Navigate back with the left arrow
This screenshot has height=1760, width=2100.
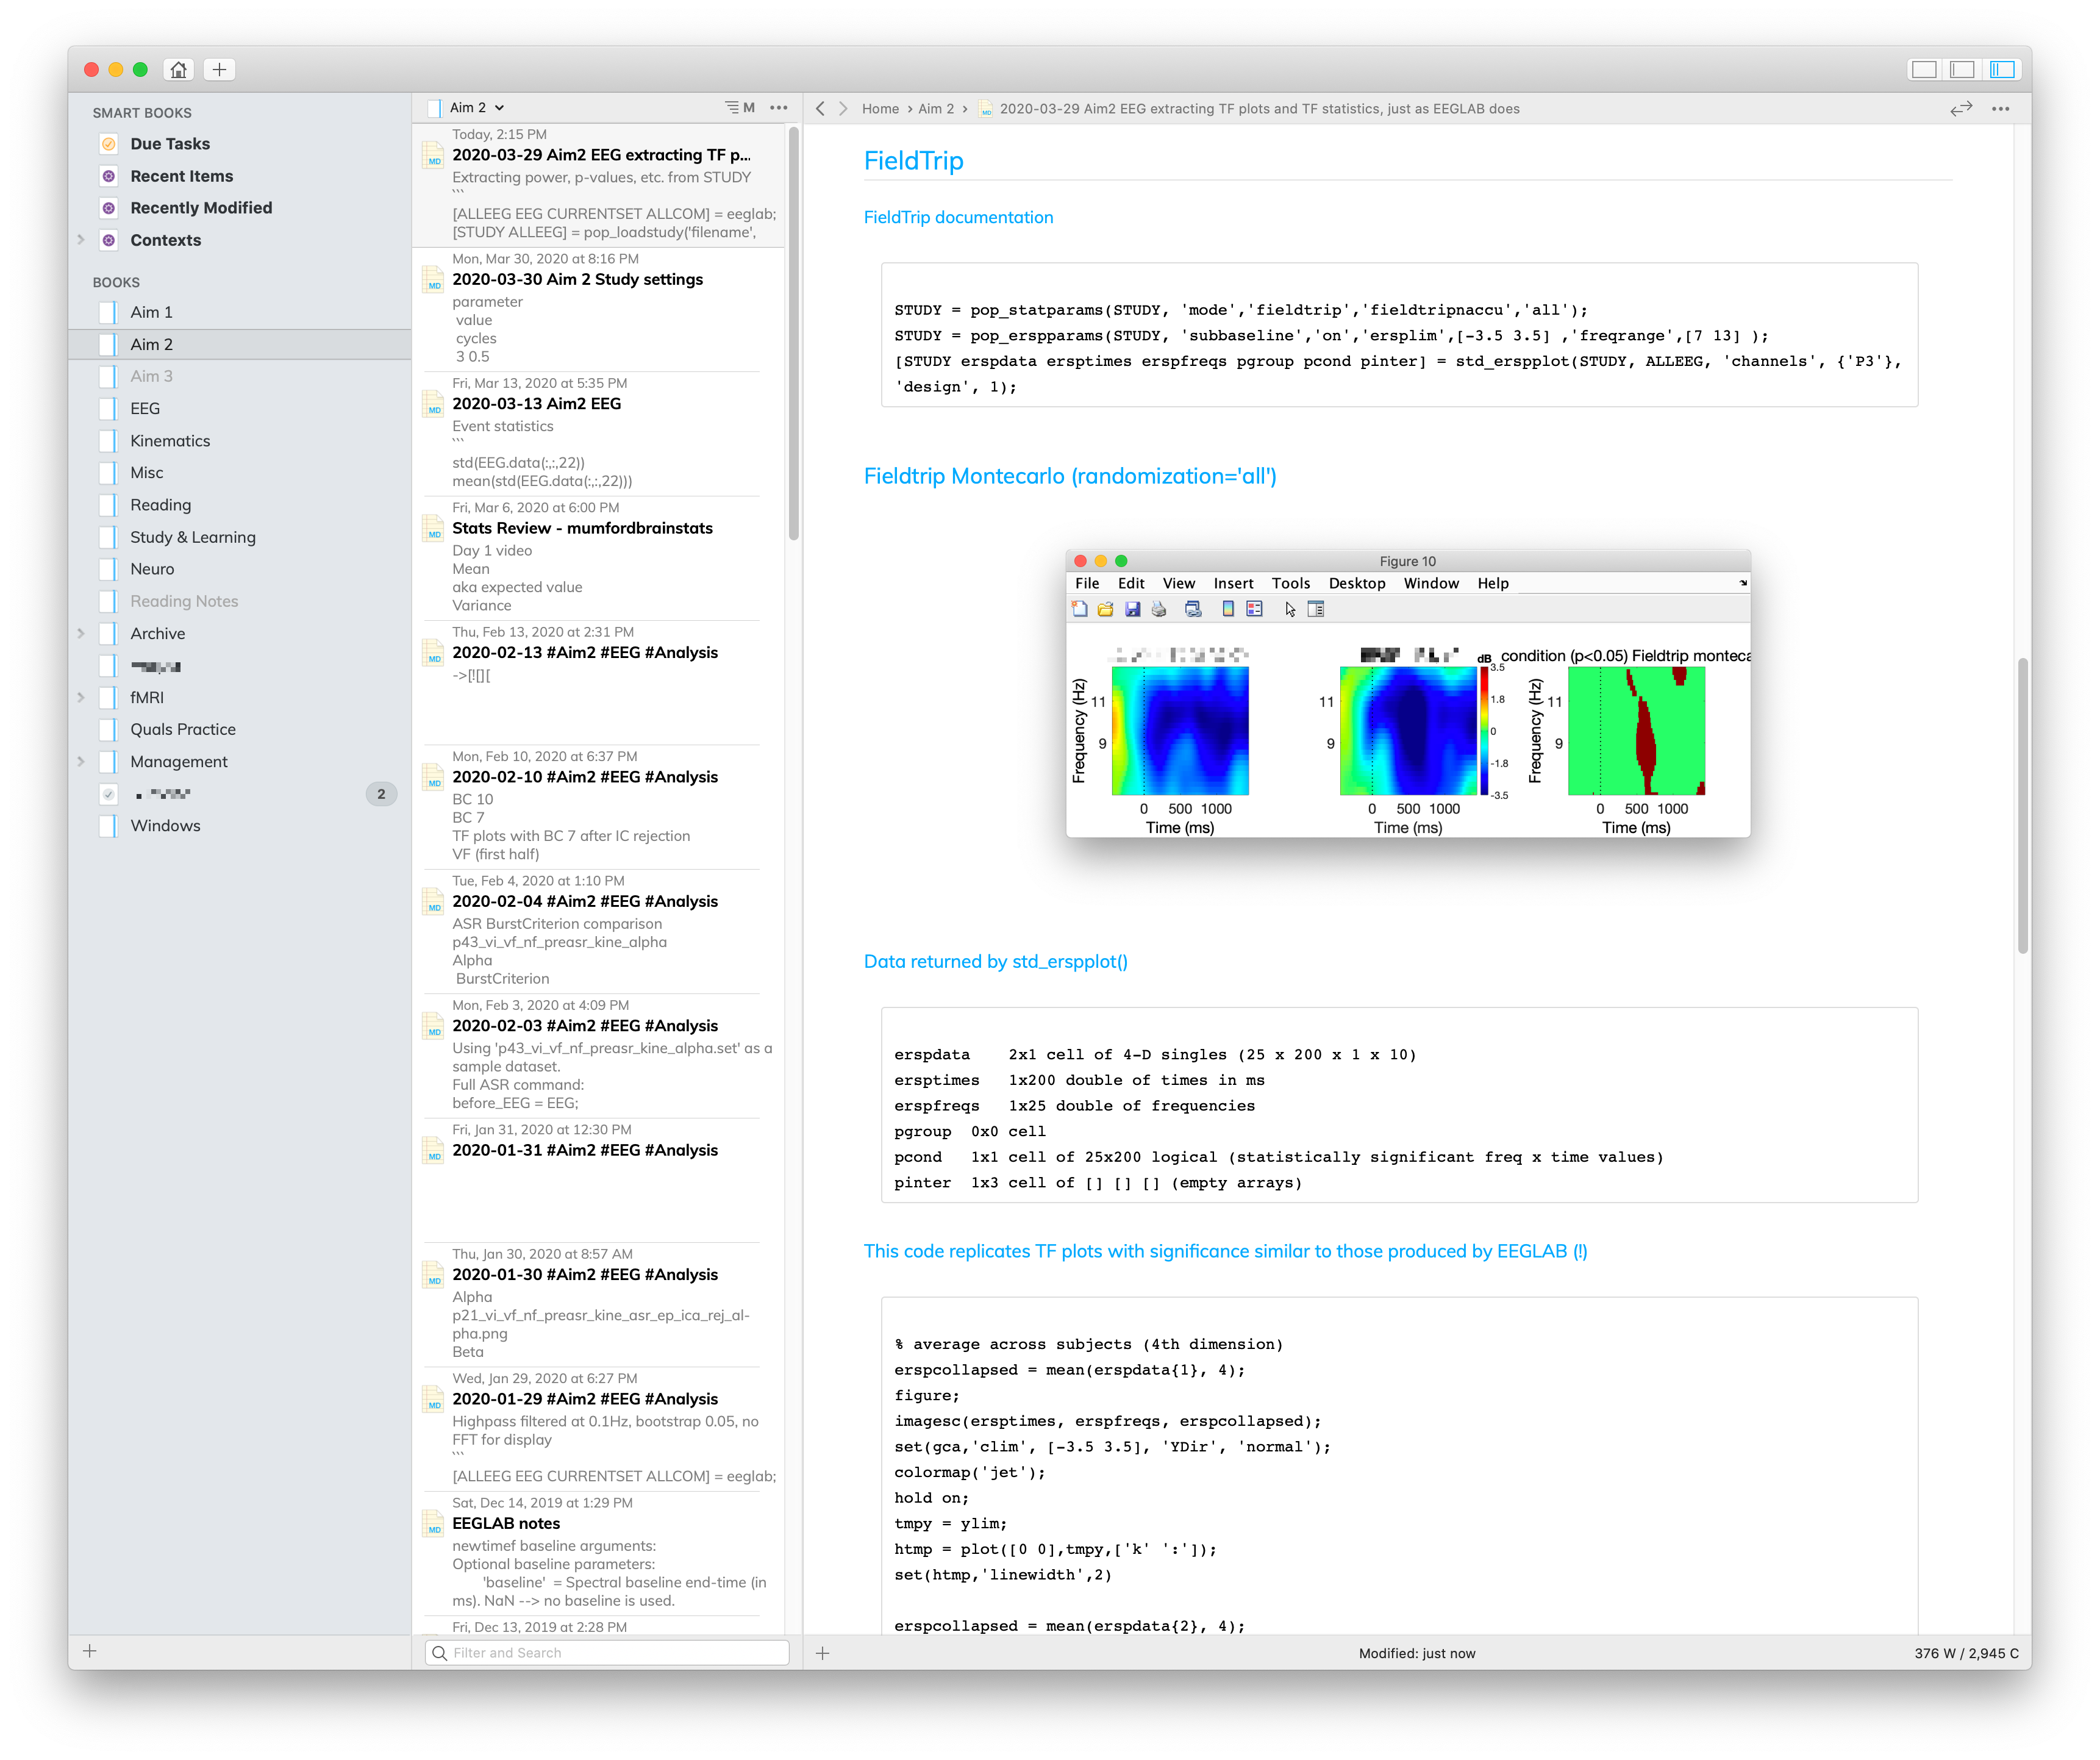click(x=820, y=108)
